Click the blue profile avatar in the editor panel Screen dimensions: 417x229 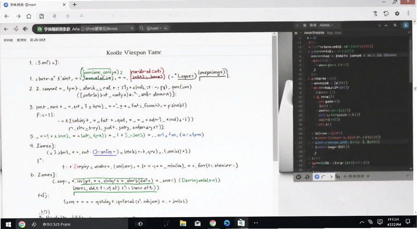[x=406, y=25]
